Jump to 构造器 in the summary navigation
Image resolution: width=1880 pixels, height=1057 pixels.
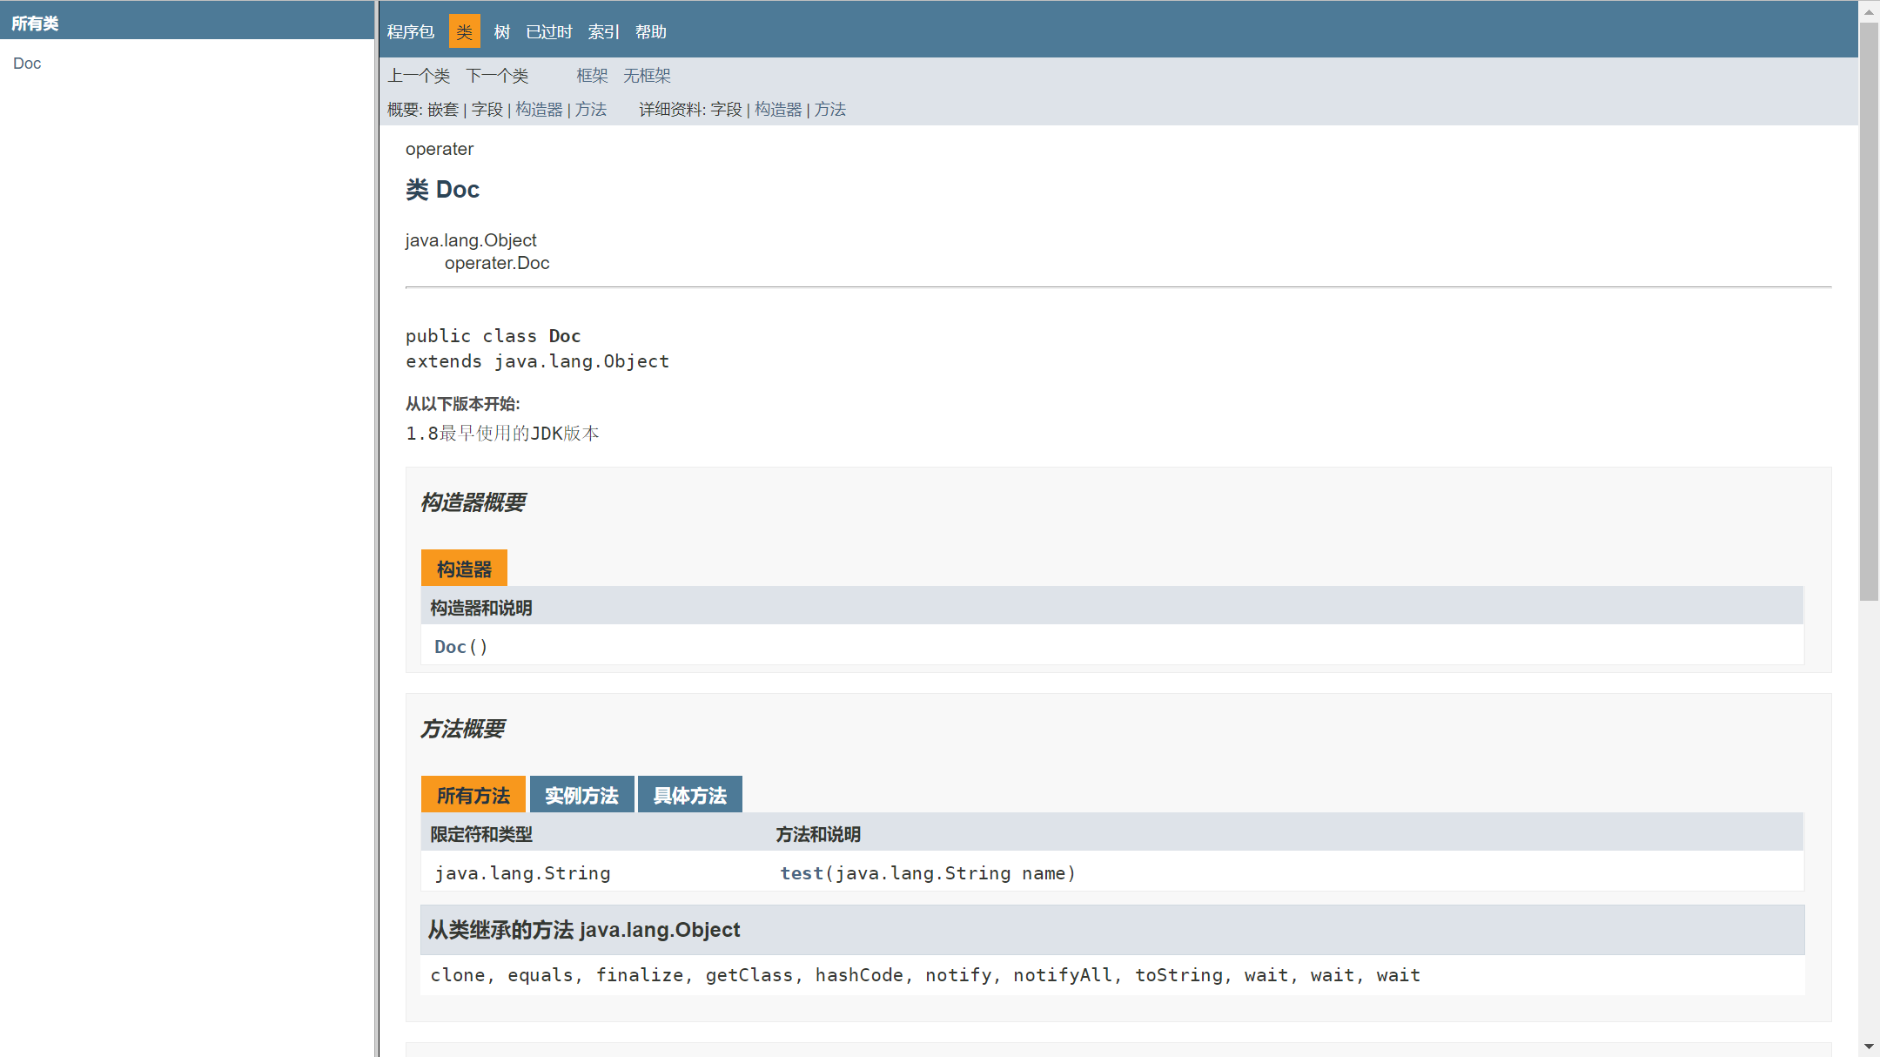point(539,110)
